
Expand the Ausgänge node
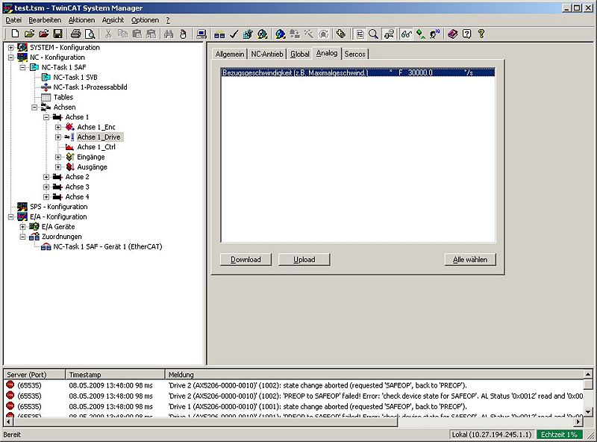click(x=58, y=167)
